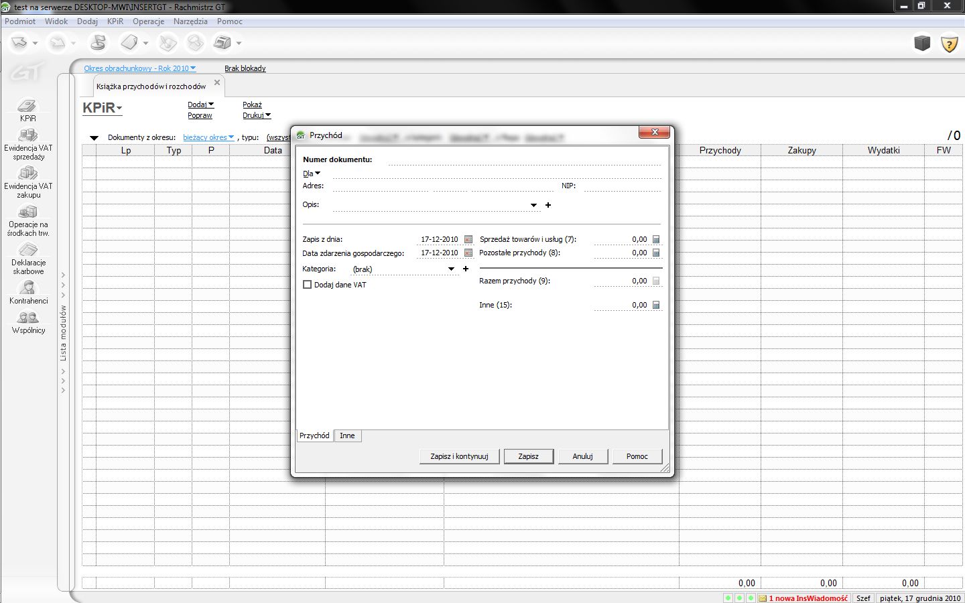
Task: Click the Popraw link
Action: (x=200, y=115)
